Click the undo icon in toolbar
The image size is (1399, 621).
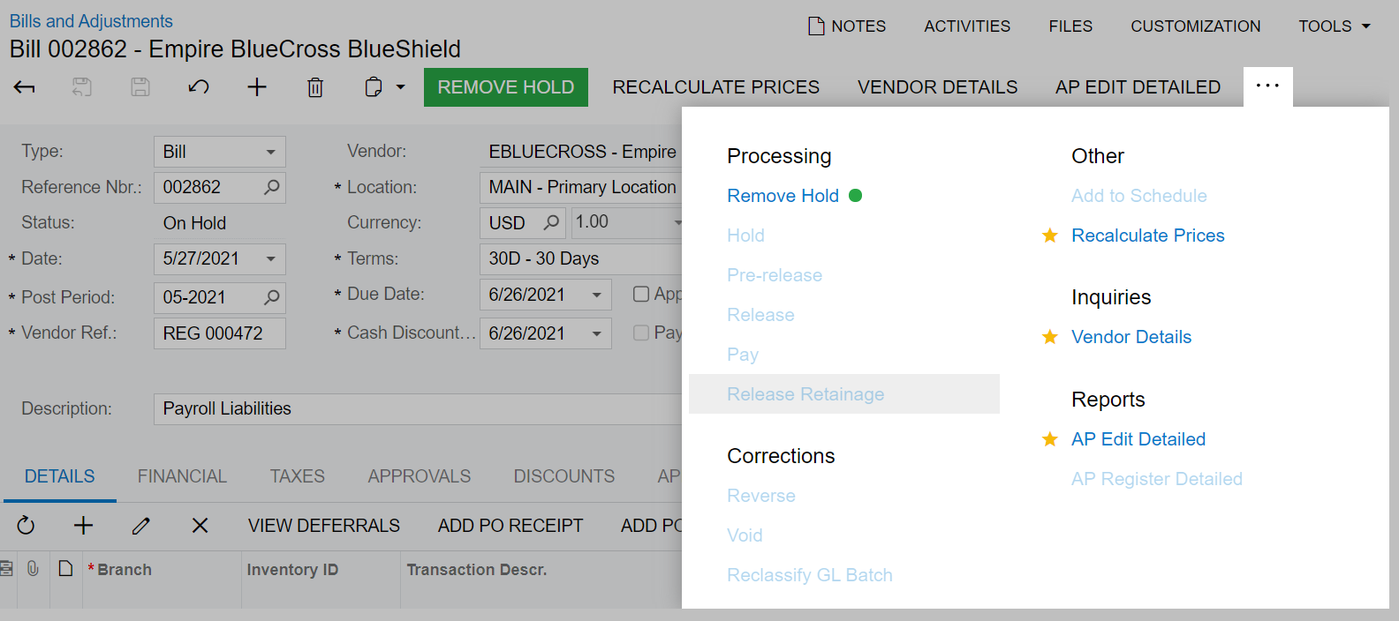click(x=199, y=87)
